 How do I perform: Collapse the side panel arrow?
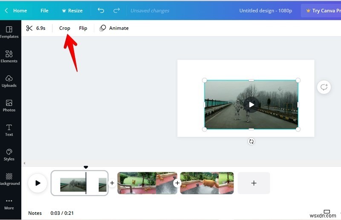coord(24,163)
